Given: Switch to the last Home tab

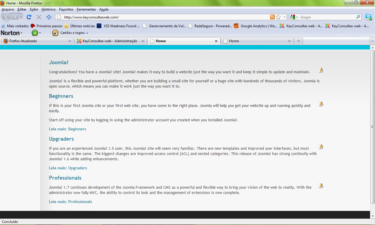Looking at the screenshot, I should (x=257, y=41).
